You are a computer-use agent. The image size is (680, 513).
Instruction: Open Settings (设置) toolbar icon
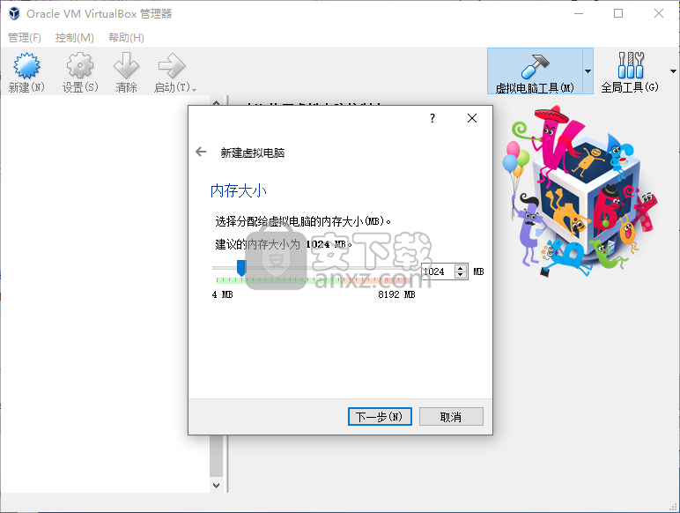click(x=80, y=66)
